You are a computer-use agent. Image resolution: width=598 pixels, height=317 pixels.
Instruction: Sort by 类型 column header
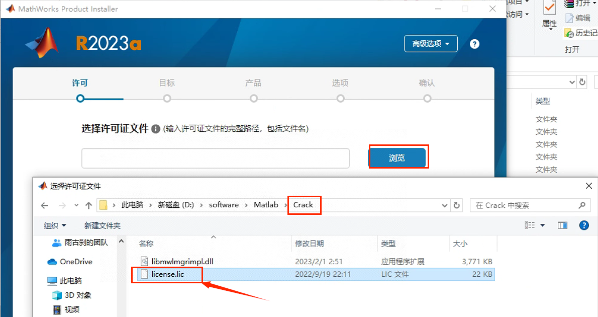[388, 244]
